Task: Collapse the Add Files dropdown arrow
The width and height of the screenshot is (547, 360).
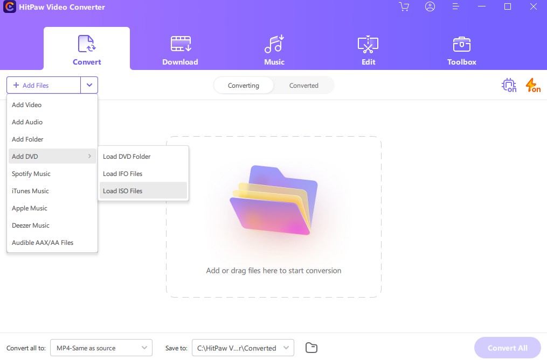Action: pyautogui.click(x=89, y=85)
